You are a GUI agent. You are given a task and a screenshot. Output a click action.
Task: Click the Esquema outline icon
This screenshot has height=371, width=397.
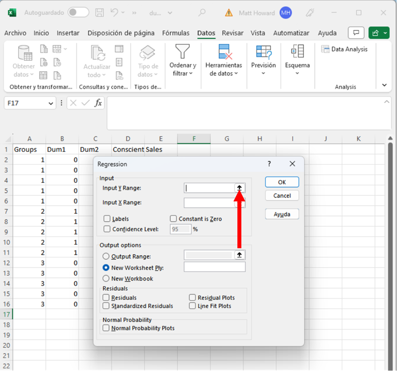297,51
